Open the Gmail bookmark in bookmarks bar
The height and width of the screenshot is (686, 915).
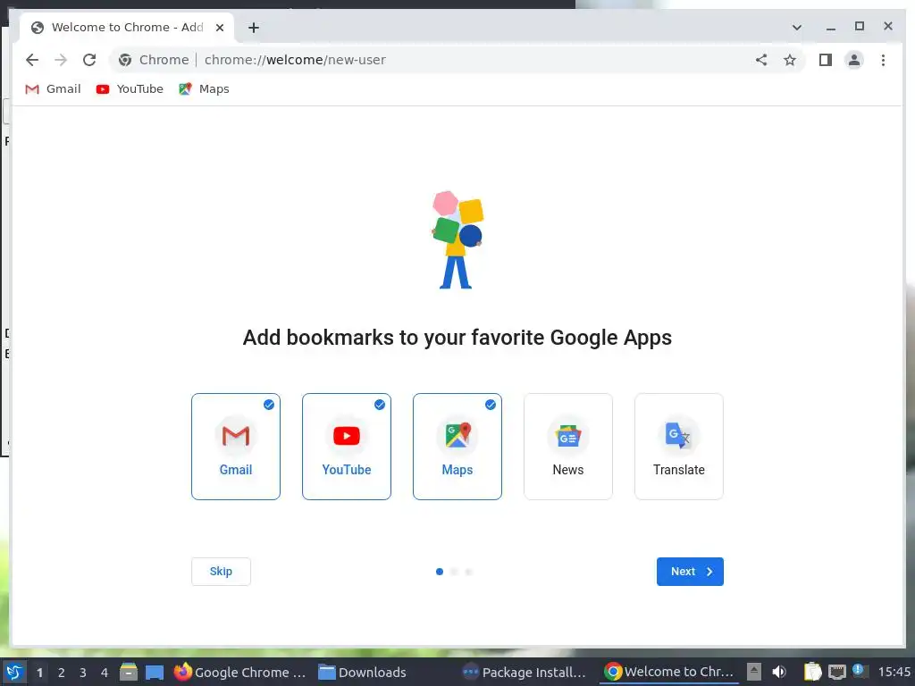[53, 88]
